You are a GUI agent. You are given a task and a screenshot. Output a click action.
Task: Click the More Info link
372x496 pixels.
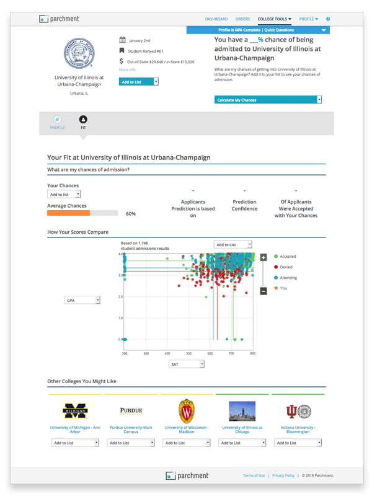coord(128,69)
